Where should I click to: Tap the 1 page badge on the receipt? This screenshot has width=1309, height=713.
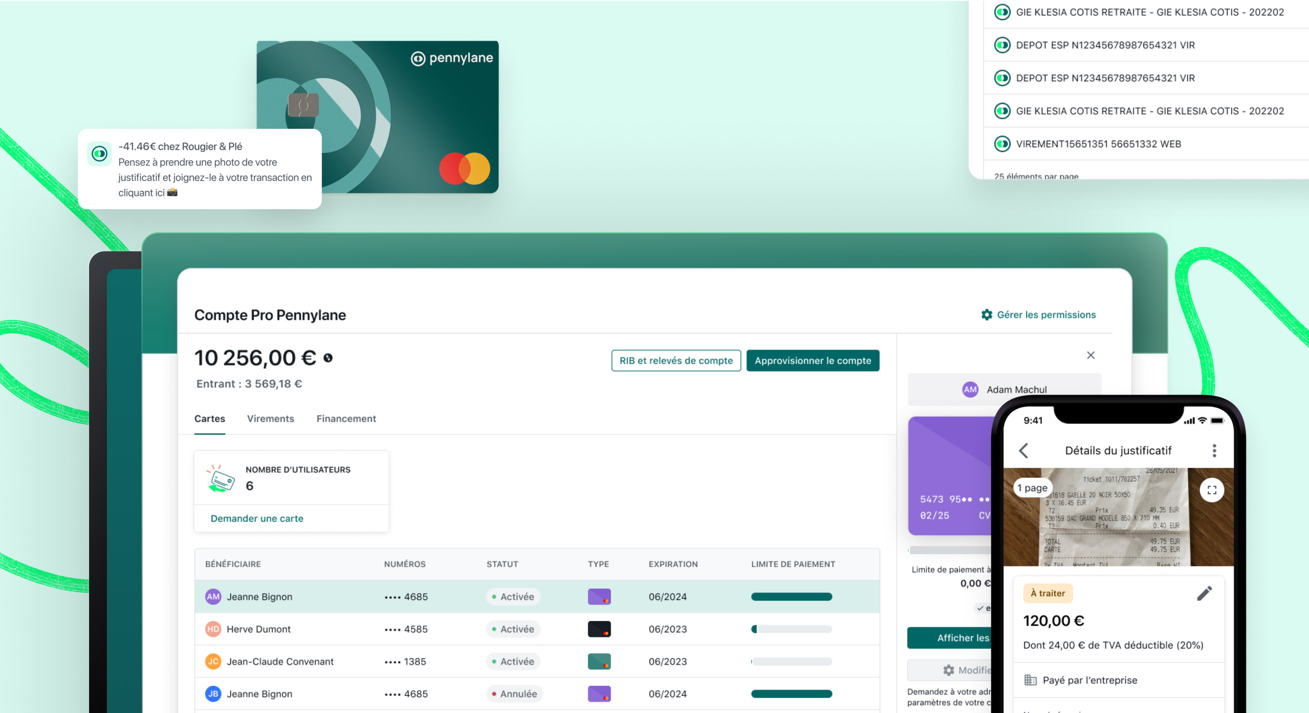1032,488
